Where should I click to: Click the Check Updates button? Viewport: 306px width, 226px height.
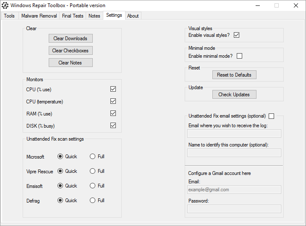(x=234, y=95)
